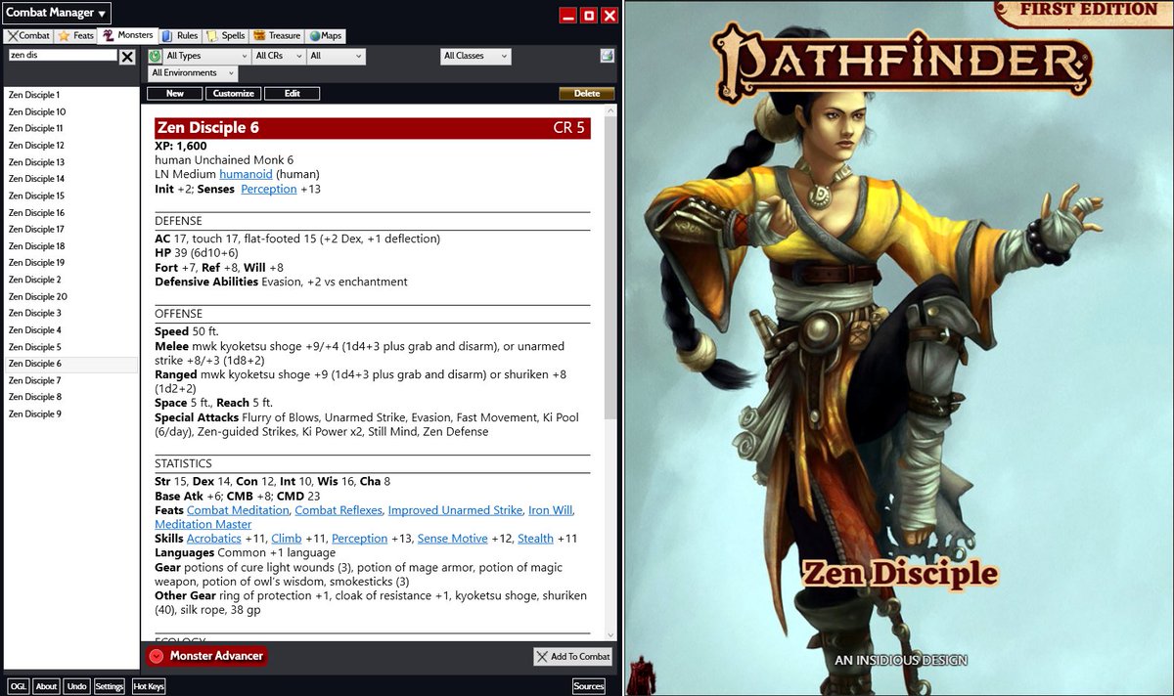Select Zen Disciple 16 in the list
The image size is (1174, 696).
[x=71, y=212]
